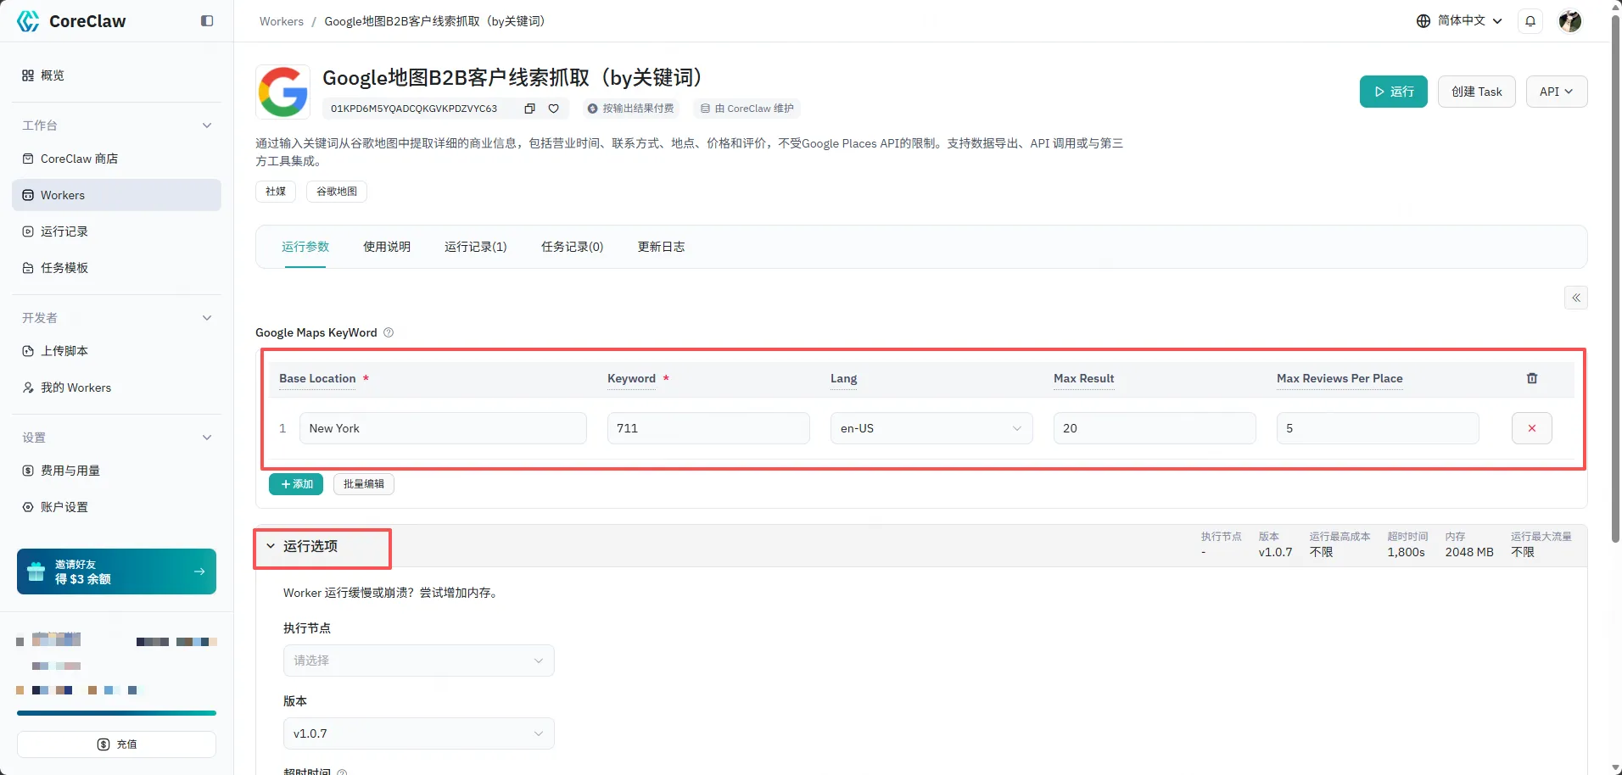Viewport: 1622px width, 775px height.
Task: Collapse the 工作台 sidebar section
Action: 207,125
